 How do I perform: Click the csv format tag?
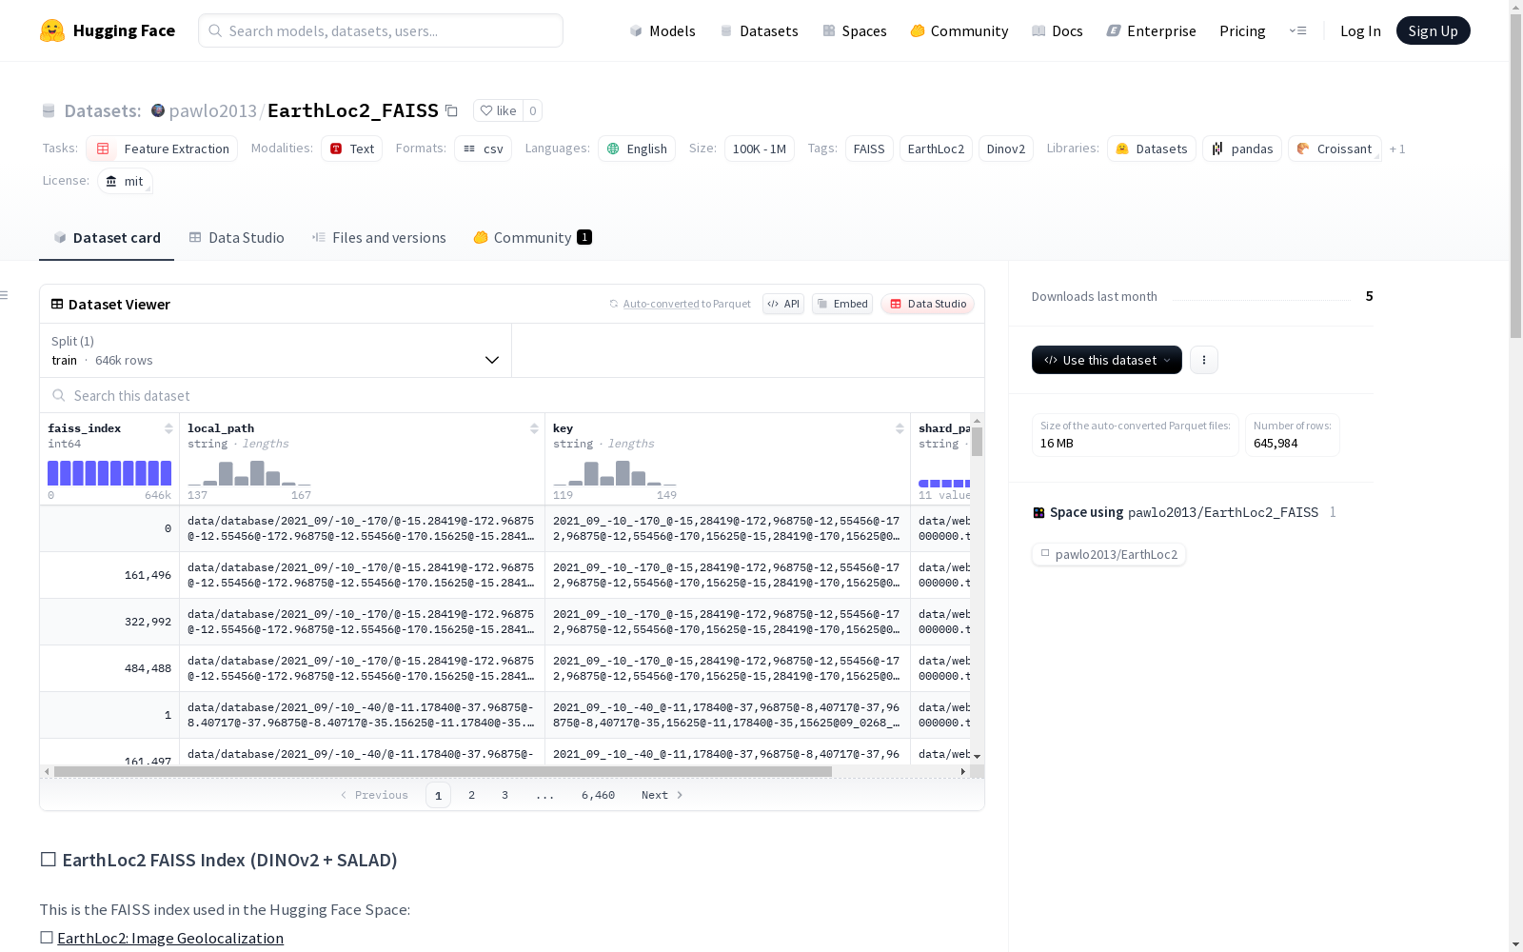pos(484,149)
